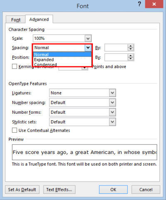The image size is (166, 200).
Task: Click the Help question mark icon
Action: point(139,4)
